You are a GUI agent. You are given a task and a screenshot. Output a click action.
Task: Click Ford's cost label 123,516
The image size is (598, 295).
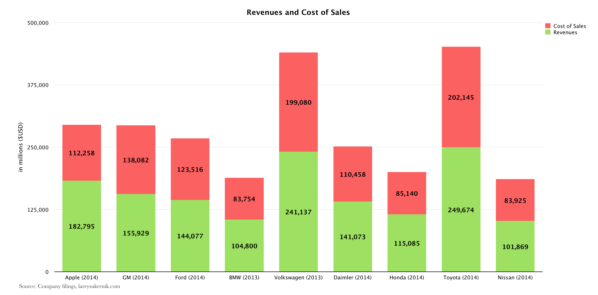click(x=190, y=169)
